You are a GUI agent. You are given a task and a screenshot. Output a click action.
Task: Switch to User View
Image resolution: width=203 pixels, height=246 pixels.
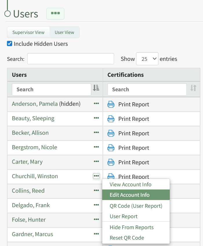(x=64, y=32)
